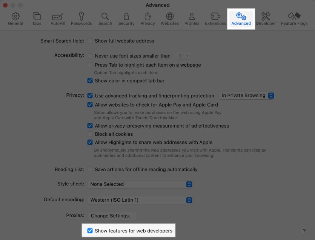The image size is (315, 240).
Task: Open the Security lock pane
Action: point(126,19)
